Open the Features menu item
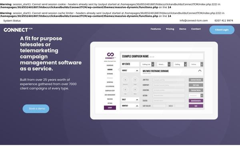Screen dimensions: 240x160 156,29
